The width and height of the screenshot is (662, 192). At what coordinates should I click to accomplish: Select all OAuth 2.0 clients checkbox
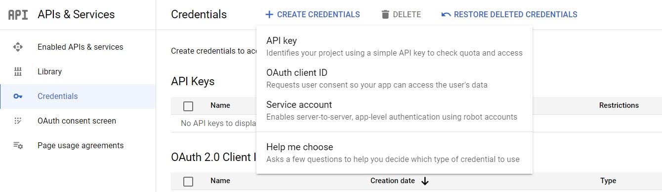[188, 181]
